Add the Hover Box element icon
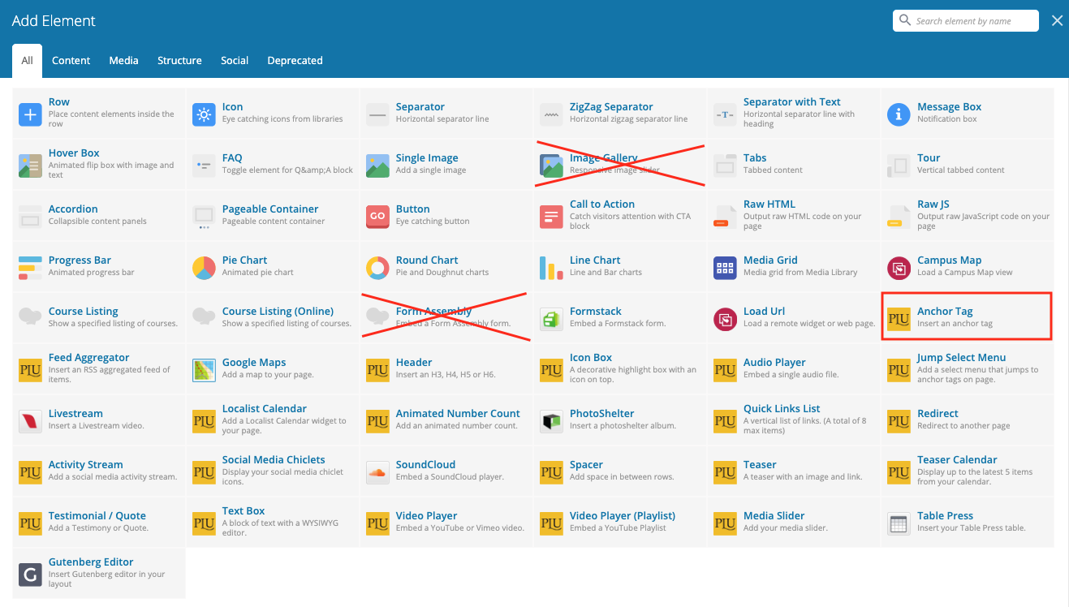Viewport: 1069px width, 607px height. [x=30, y=166]
